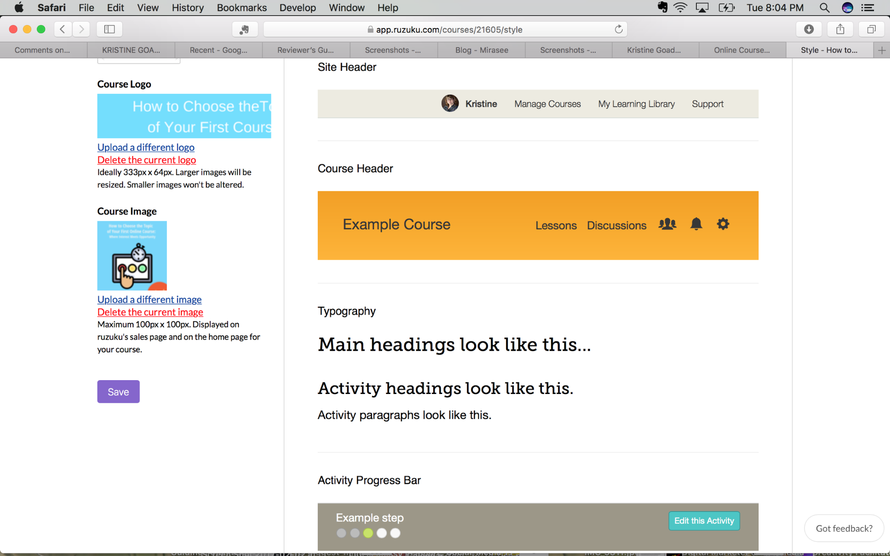This screenshot has height=556, width=890.
Task: Click the AirPlay display icon
Action: (x=702, y=8)
